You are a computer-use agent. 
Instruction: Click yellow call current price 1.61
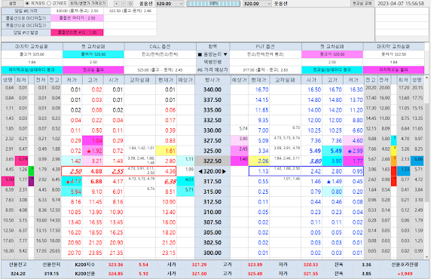[x=166, y=151]
